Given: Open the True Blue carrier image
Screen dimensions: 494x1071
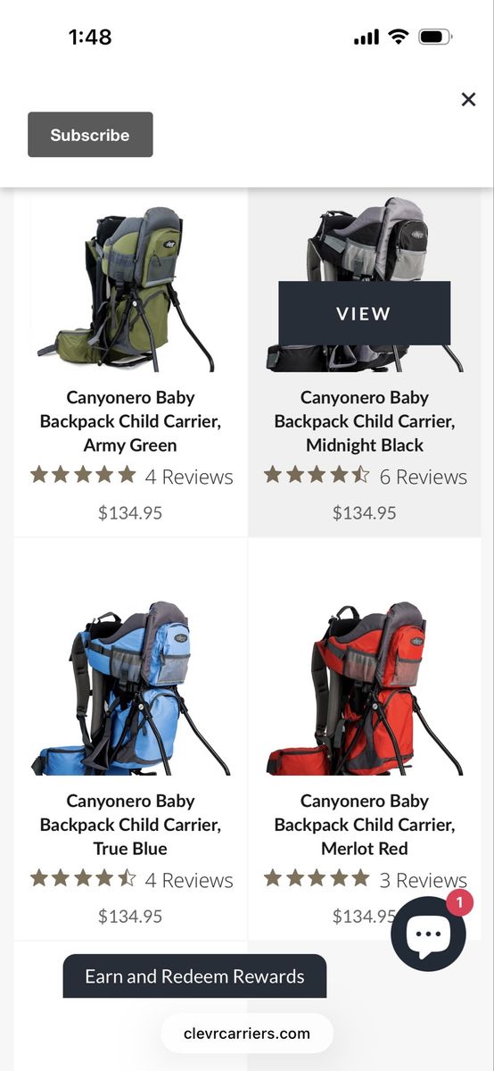Looking at the screenshot, I should click(131, 687).
